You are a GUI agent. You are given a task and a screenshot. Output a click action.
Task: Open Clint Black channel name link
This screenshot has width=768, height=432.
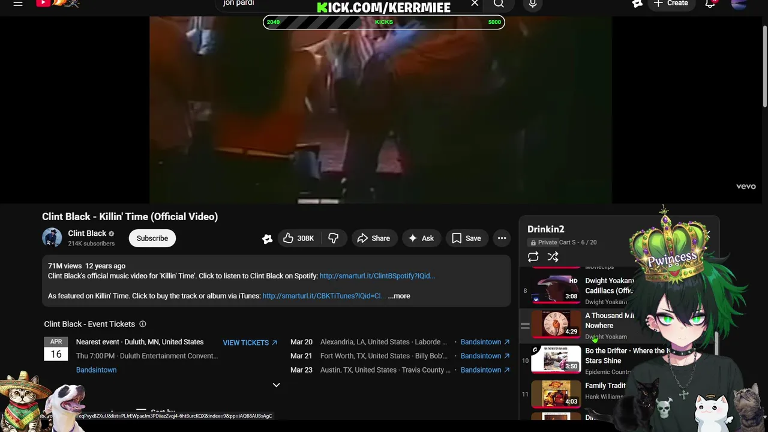[x=87, y=233]
